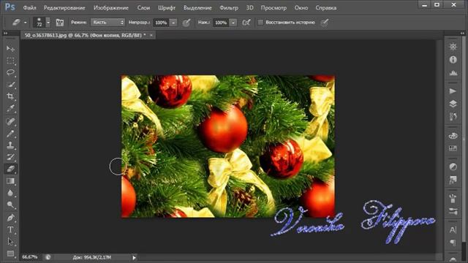Toggle tablet pressure for opacity
Viewport: 468px width, 263px height.
[186, 23]
